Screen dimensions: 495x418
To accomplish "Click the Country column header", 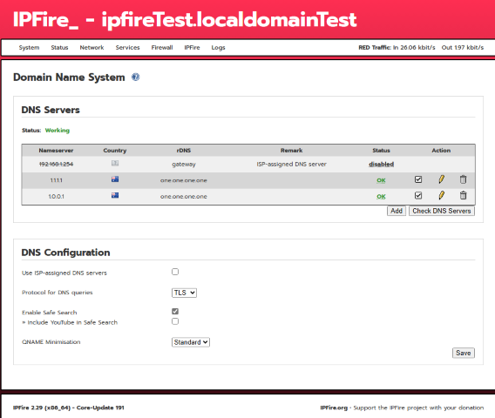I will pyautogui.click(x=115, y=151).
